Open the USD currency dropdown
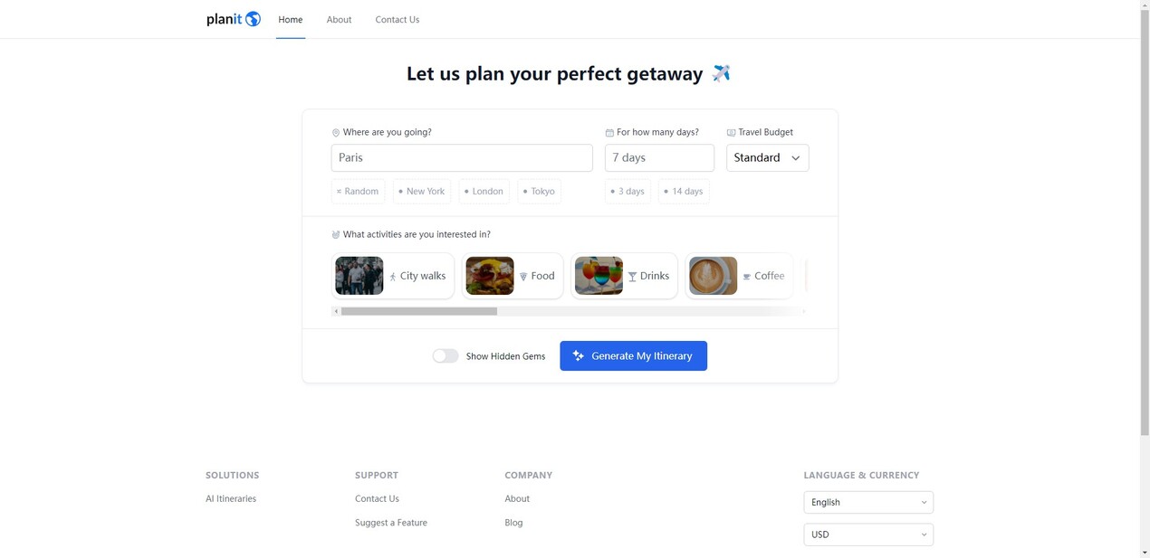Image resolution: width=1150 pixels, height=558 pixels. tap(867, 534)
